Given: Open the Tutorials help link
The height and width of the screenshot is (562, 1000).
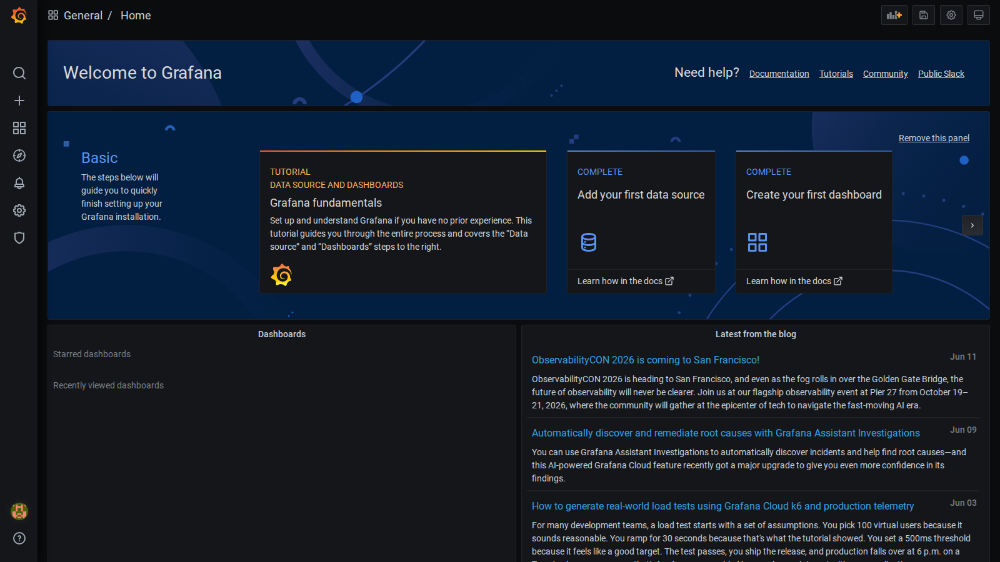Looking at the screenshot, I should [x=836, y=74].
